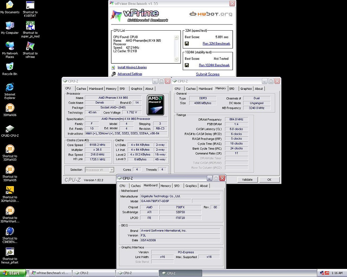The image size is (347, 277).
Task: Click the Validate button in CPU-Z
Action: (x=247, y=179)
